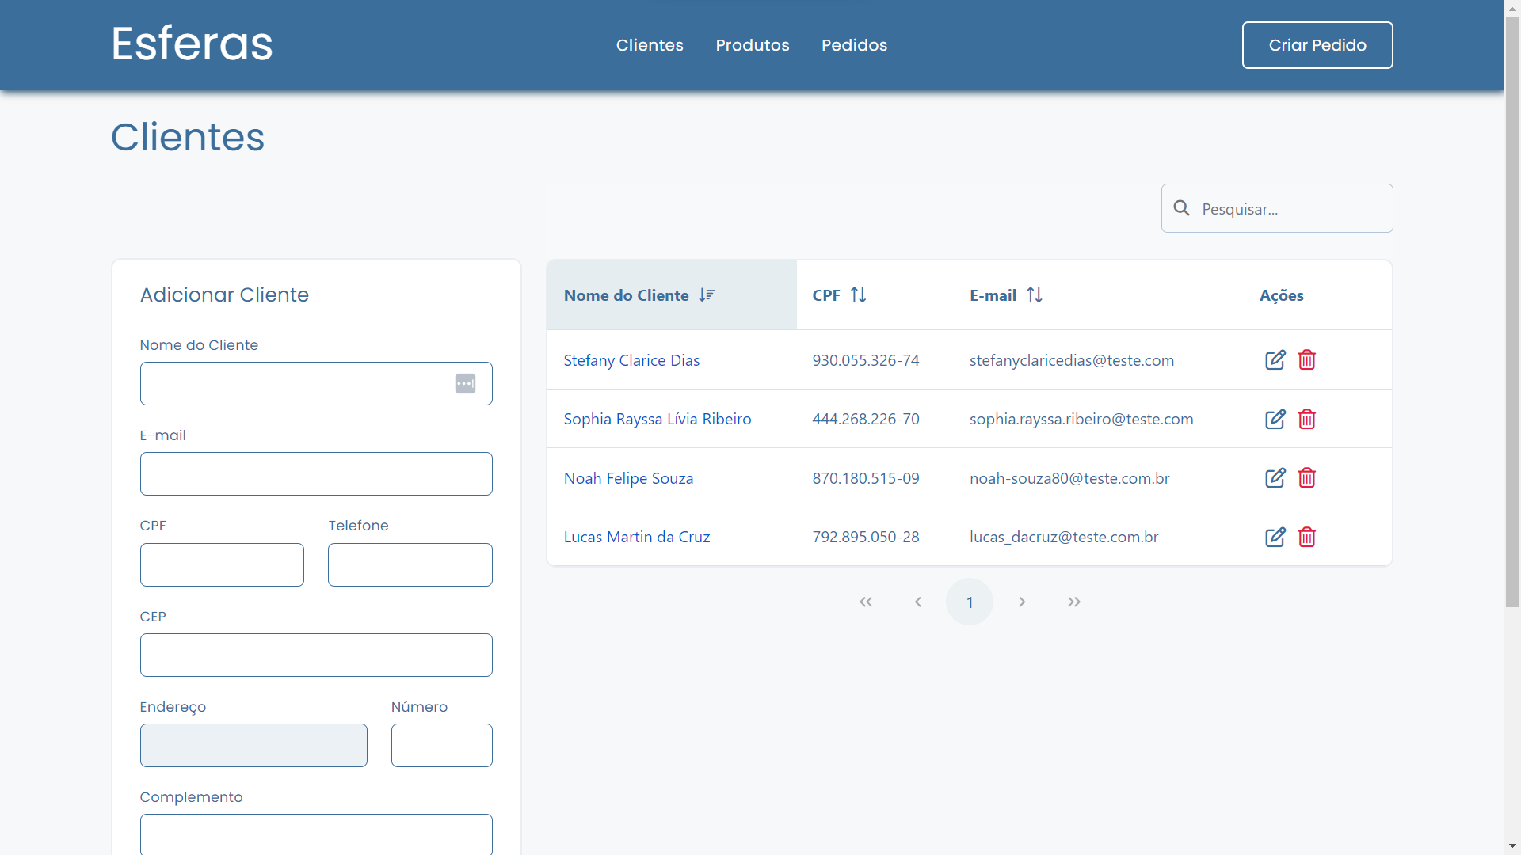Select page 1 in pagination
This screenshot has width=1521, height=855.
tap(970, 602)
